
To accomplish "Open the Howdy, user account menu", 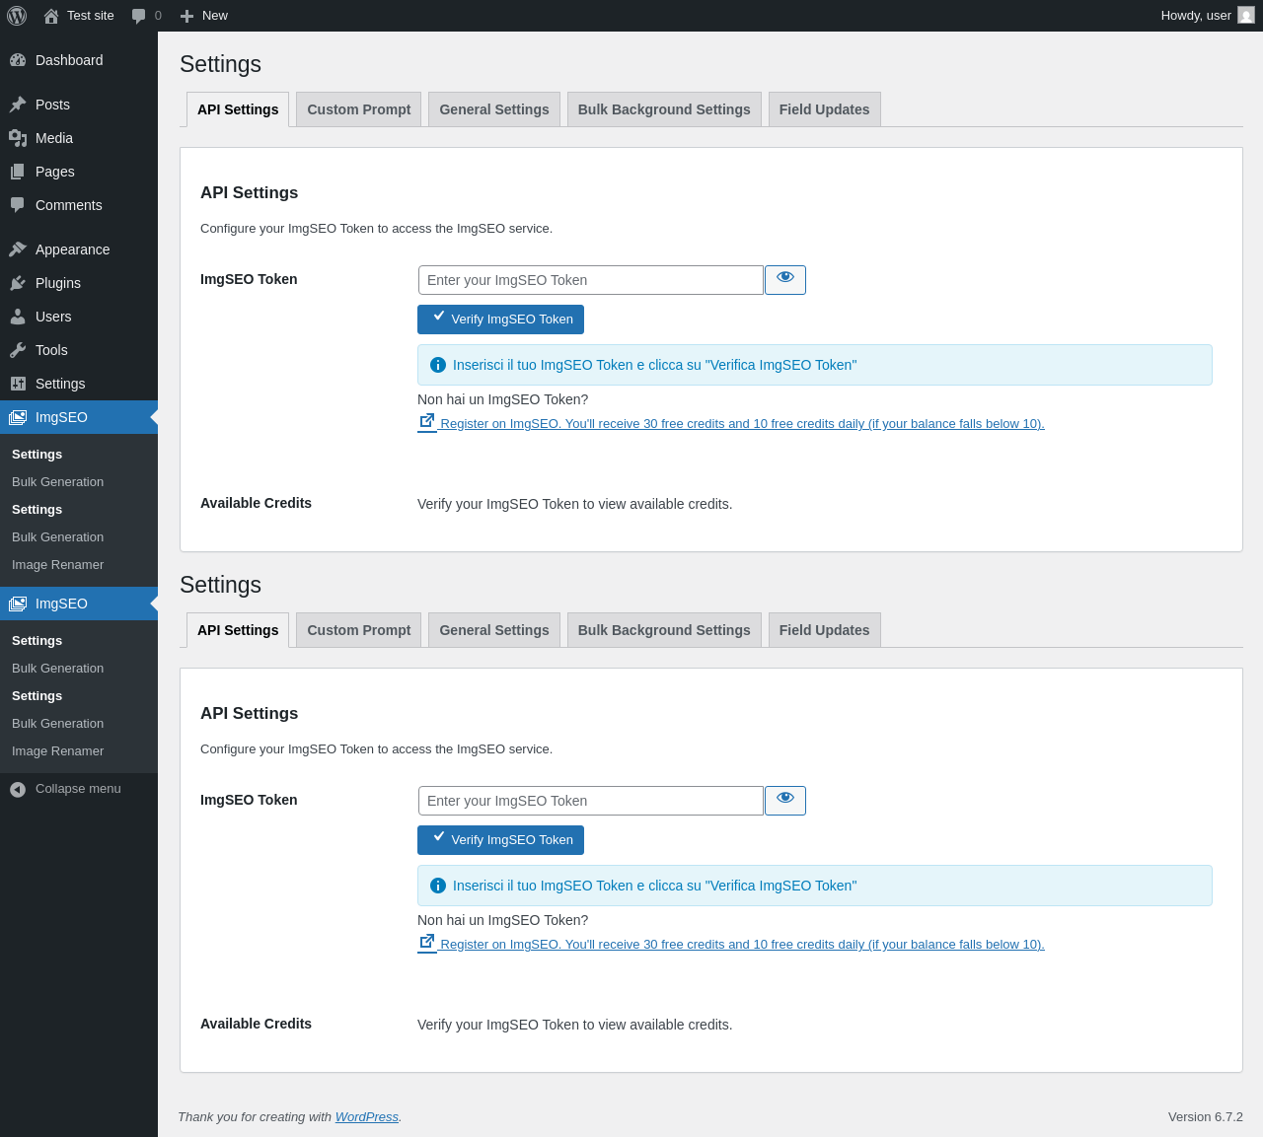I will click(x=1208, y=16).
